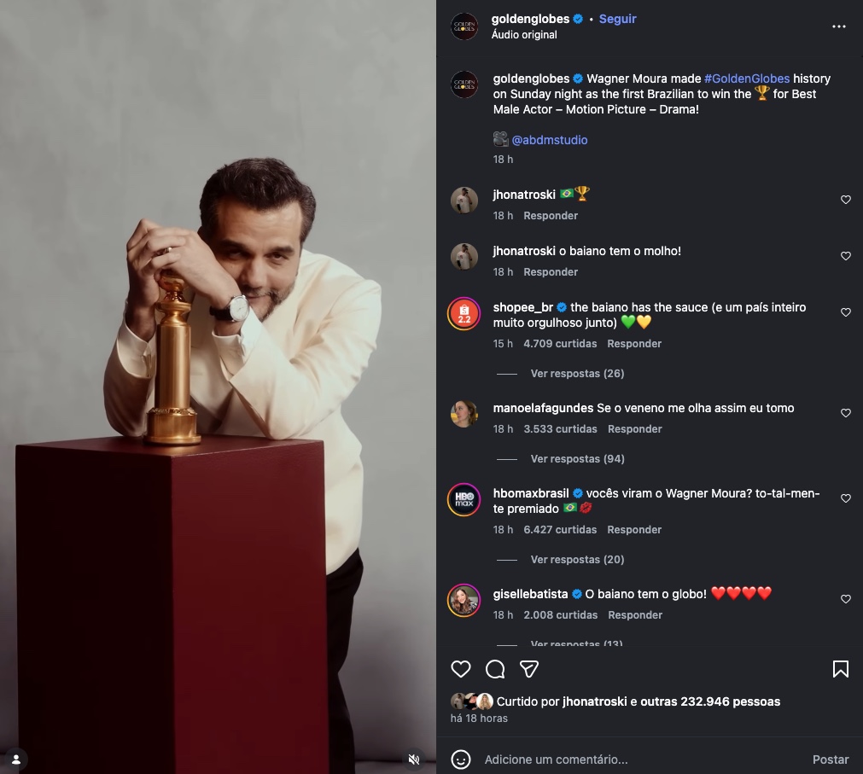863x774 pixels.
Task: Open the #GoldenGlobes hashtag link
Action: coord(746,78)
